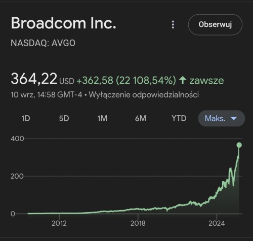Click the 2018 axis label on chart
Image resolution: width=253 pixels, height=241 pixels.
(x=138, y=223)
